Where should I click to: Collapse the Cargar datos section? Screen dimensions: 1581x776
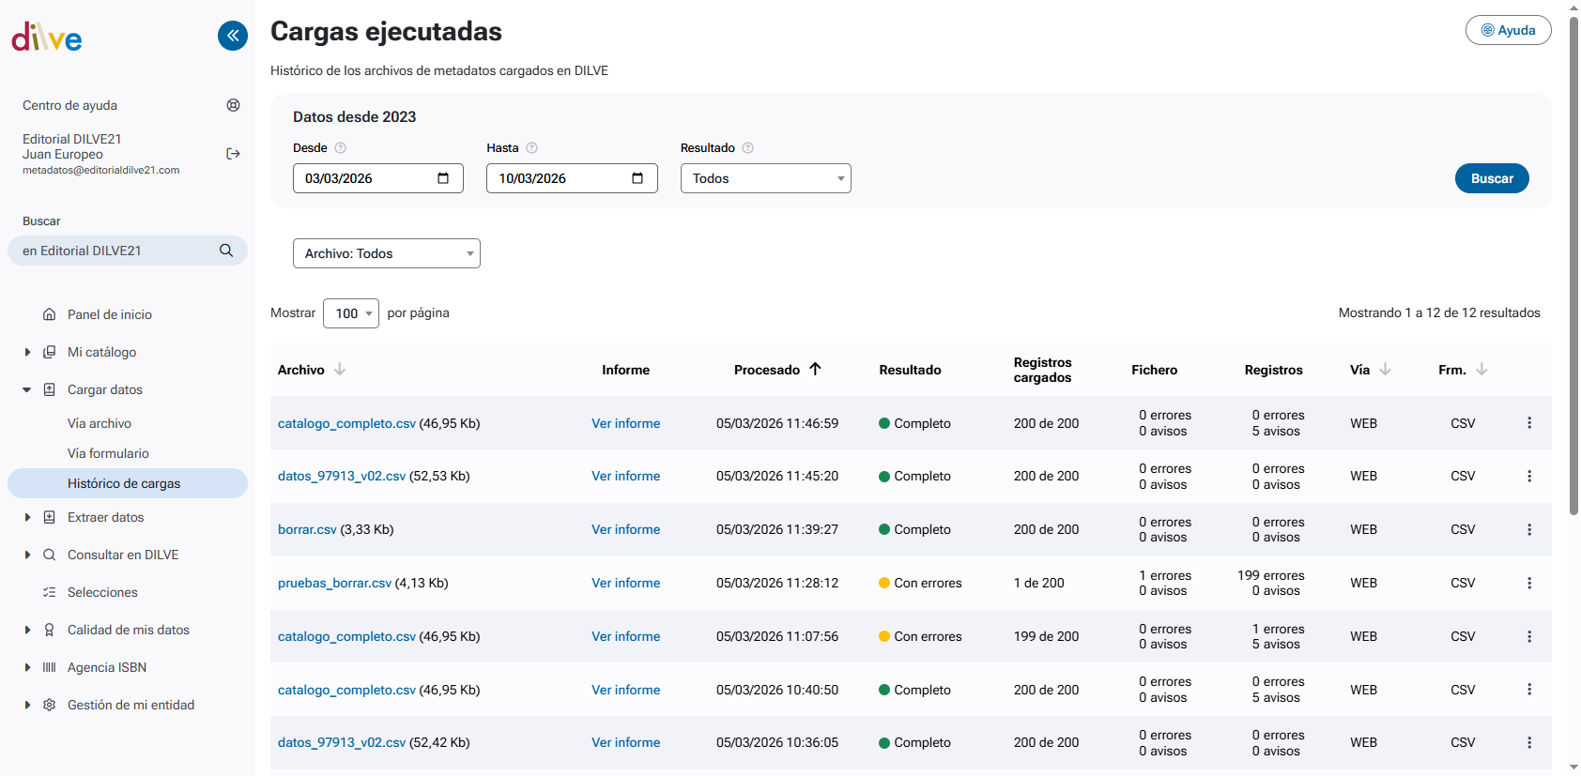(27, 389)
